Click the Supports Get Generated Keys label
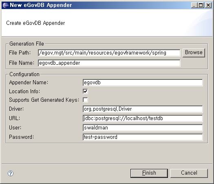The height and width of the screenshot is (184, 214). tap(44, 100)
